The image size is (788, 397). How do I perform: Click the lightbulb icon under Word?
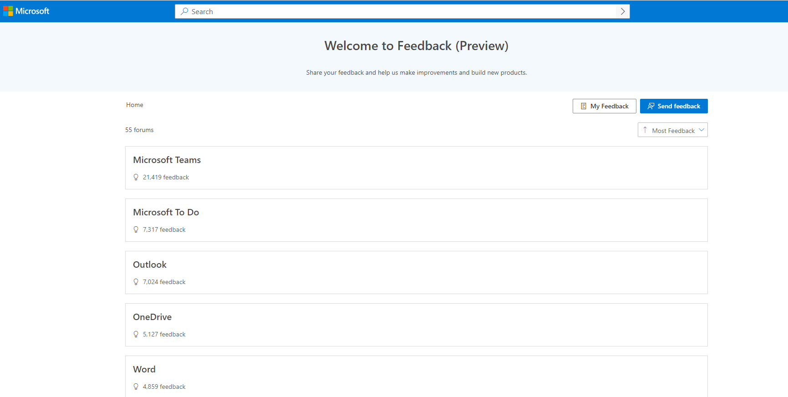136,387
